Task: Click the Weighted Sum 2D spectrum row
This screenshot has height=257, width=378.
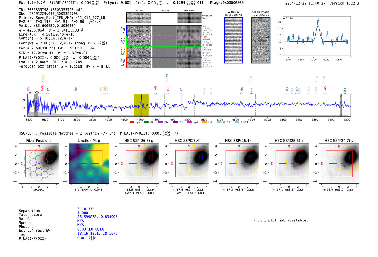Action: (164, 18)
